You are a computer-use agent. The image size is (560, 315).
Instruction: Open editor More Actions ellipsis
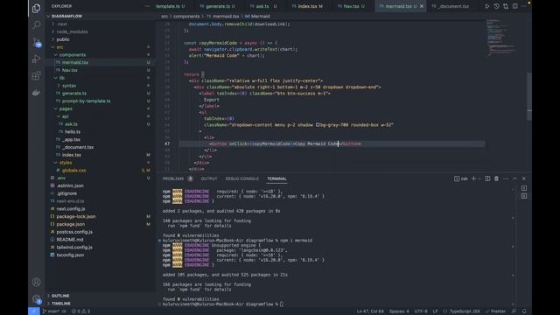524,6
